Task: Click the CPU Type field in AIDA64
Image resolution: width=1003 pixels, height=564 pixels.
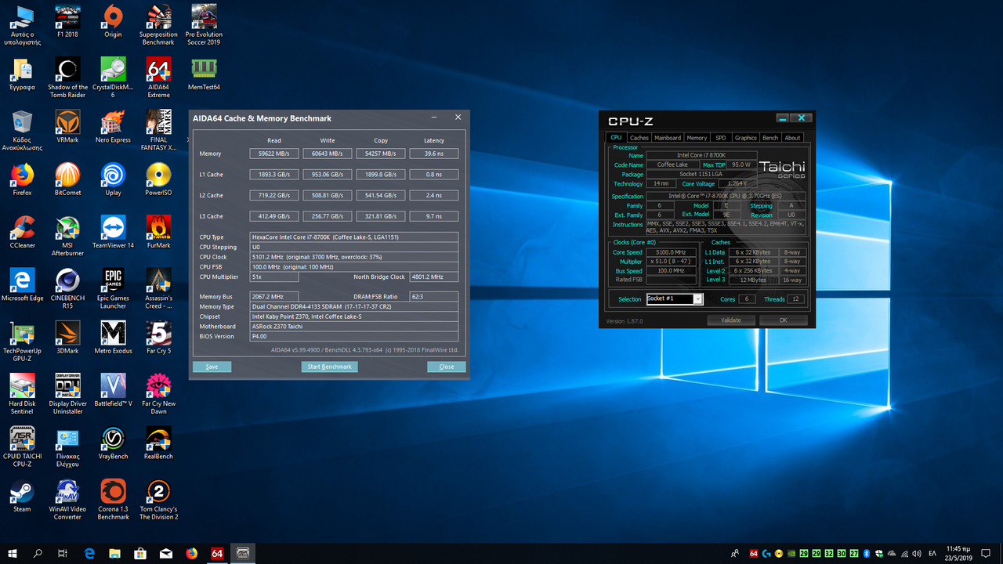Action: tap(354, 237)
